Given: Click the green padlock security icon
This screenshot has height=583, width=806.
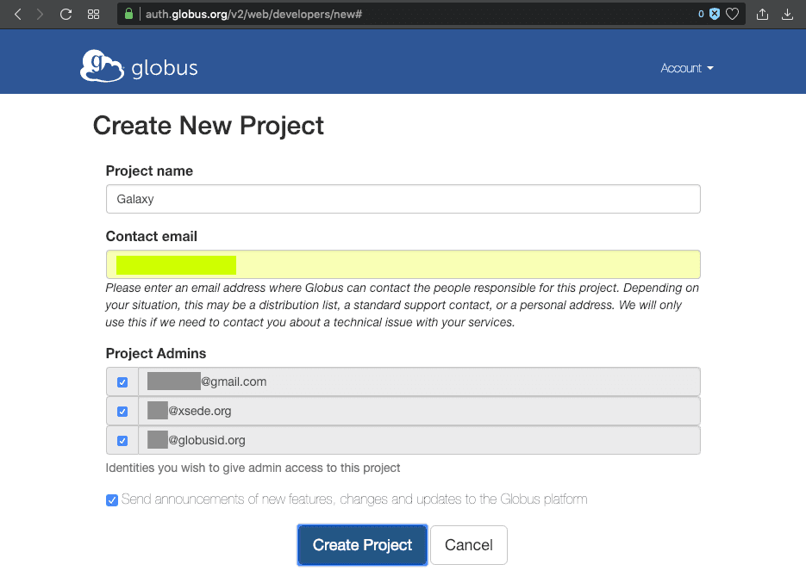Looking at the screenshot, I should pyautogui.click(x=129, y=14).
